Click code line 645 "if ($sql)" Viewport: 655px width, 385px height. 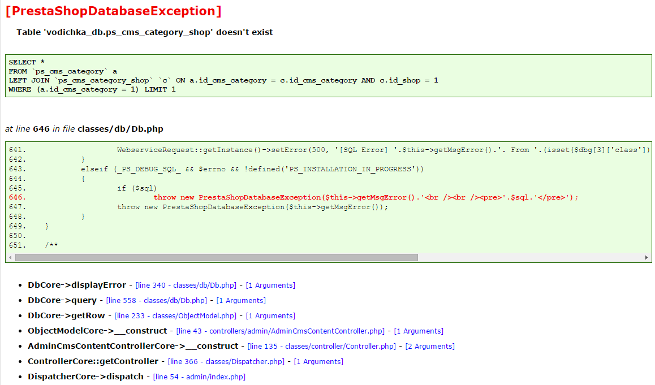[83, 188]
